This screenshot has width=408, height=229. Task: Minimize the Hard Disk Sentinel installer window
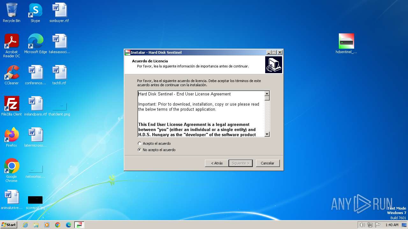[x=269, y=52]
